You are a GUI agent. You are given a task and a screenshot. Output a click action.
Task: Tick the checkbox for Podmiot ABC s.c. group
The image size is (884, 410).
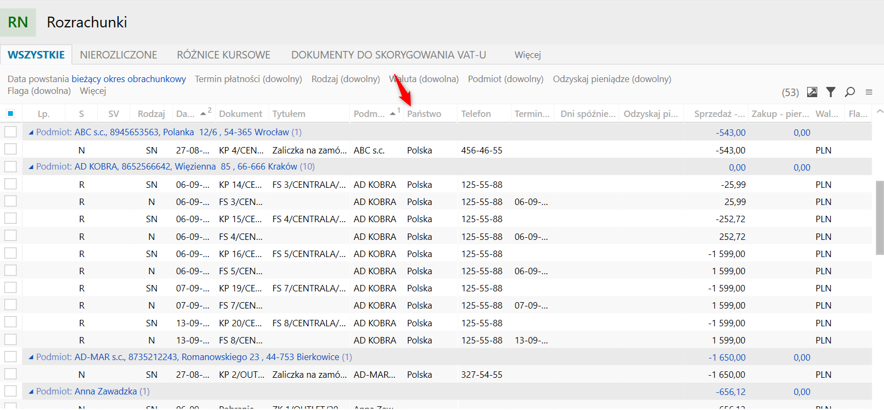tap(10, 132)
